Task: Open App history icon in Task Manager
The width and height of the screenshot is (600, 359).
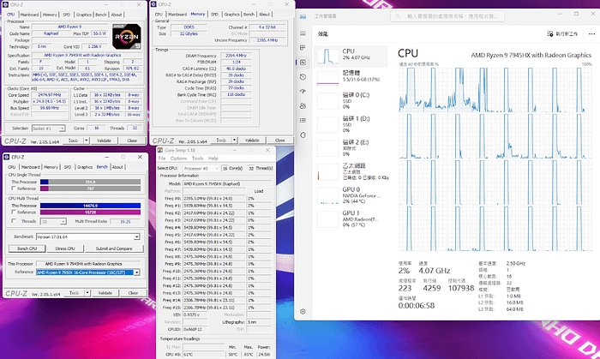Action: point(303,77)
